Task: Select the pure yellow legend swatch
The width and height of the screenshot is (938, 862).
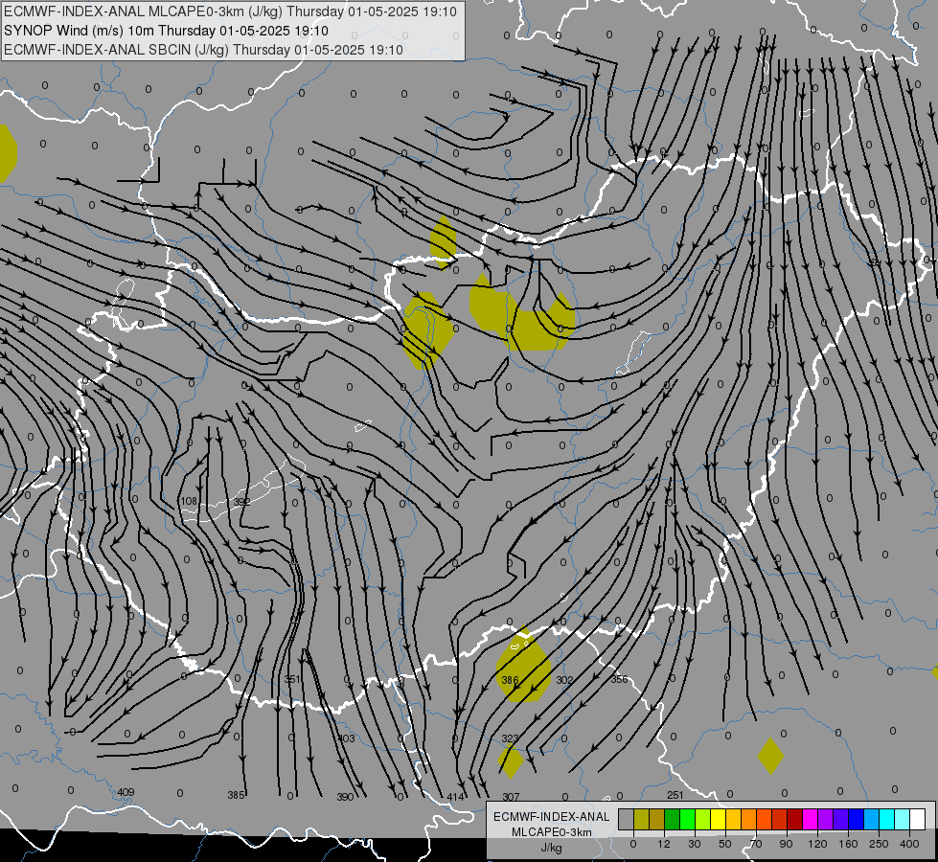Action: click(718, 820)
